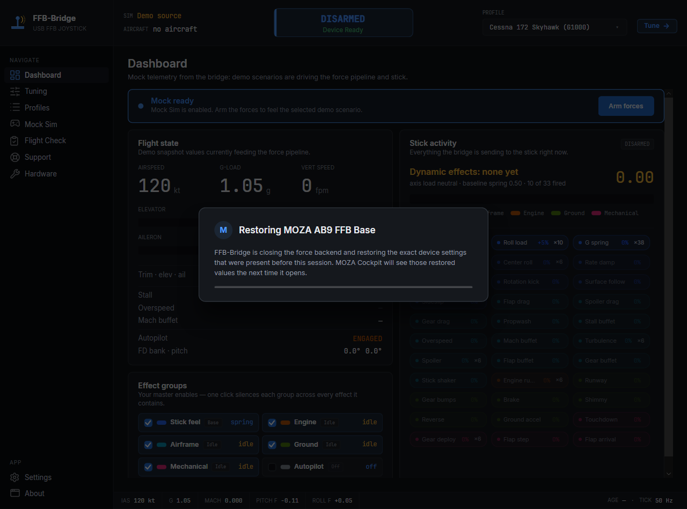Viewport: 687px width, 509px height.
Task: Click the TICK 50 Hz status bar entry
Action: [x=655, y=500]
